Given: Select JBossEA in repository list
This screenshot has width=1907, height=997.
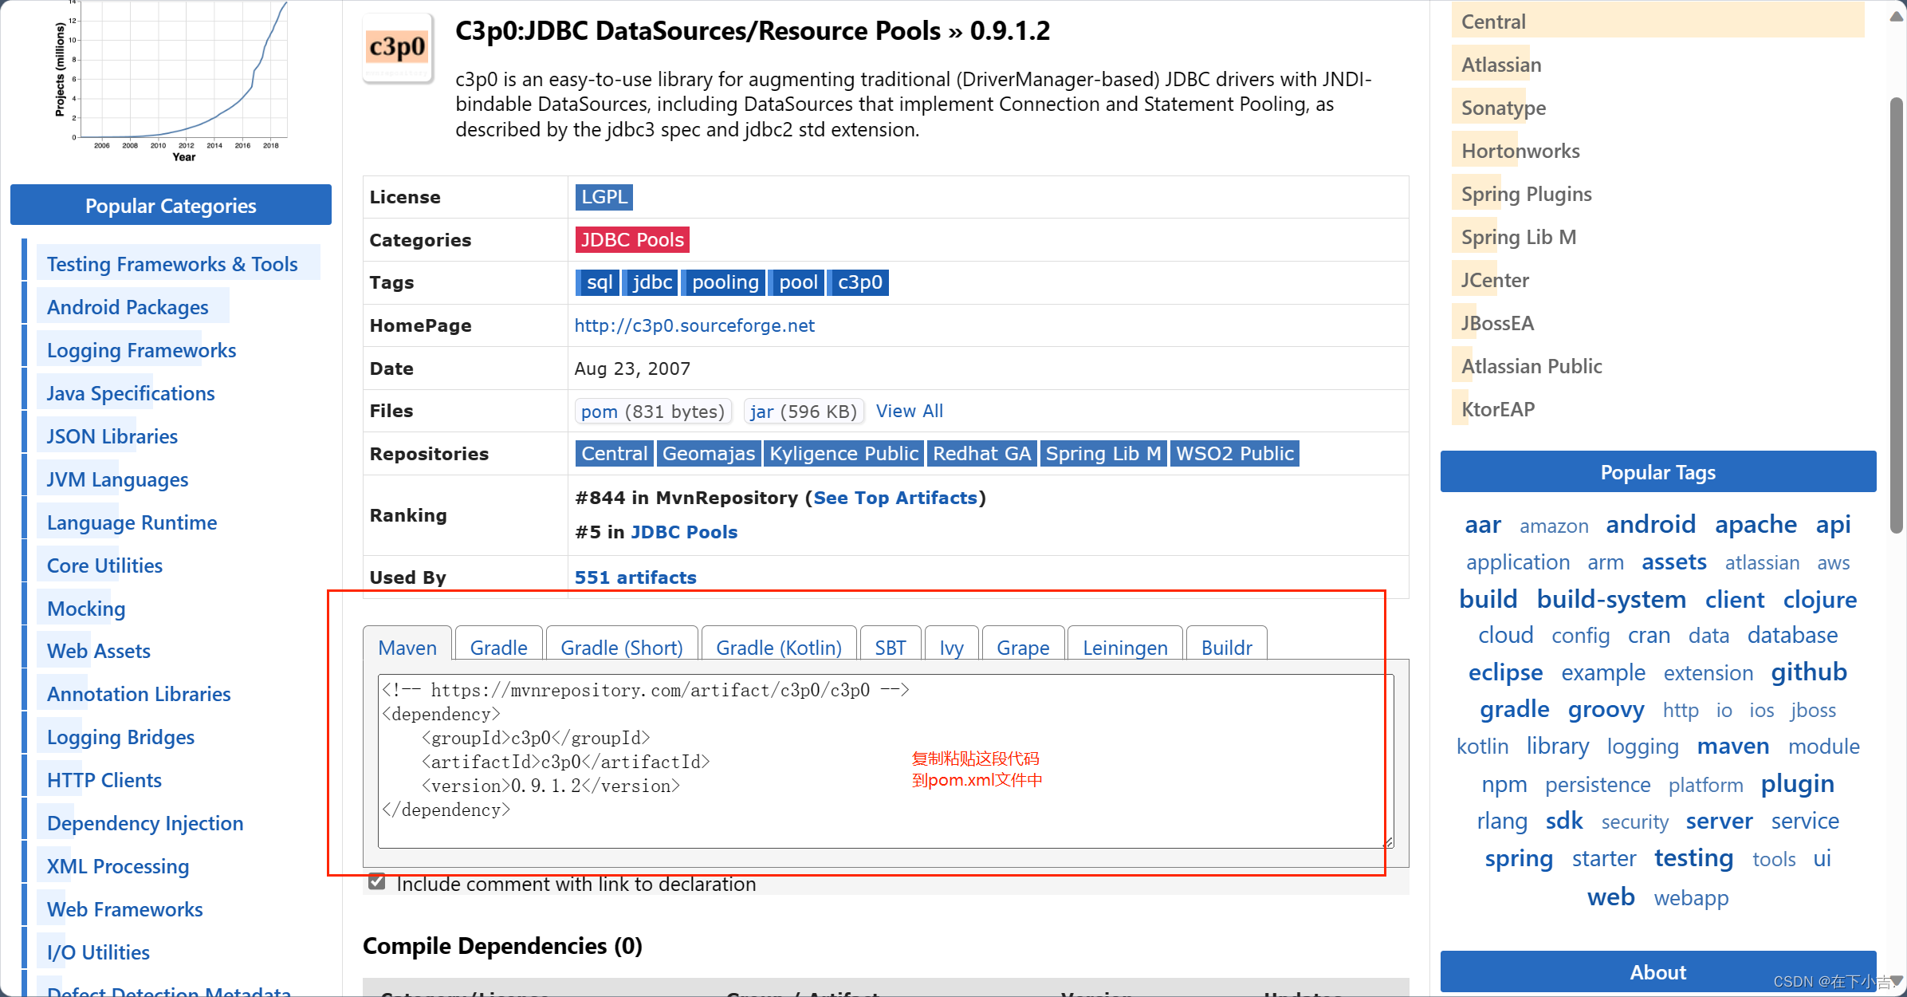Looking at the screenshot, I should (x=1497, y=323).
